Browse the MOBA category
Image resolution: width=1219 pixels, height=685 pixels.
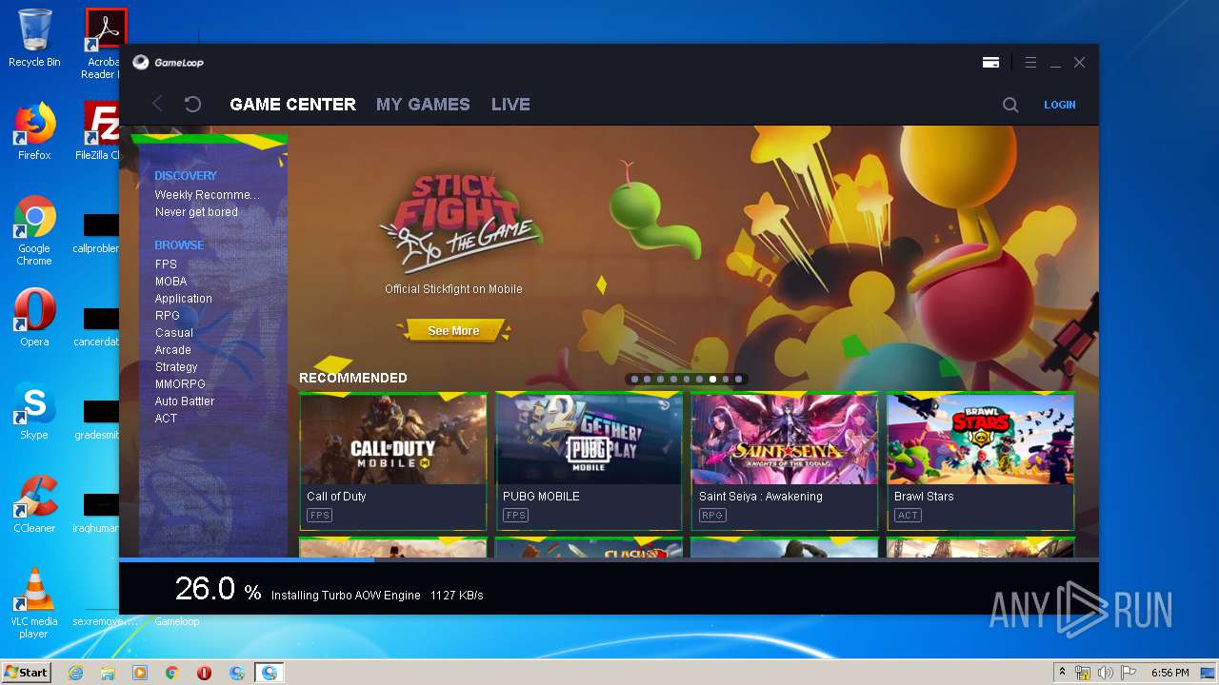coord(170,282)
